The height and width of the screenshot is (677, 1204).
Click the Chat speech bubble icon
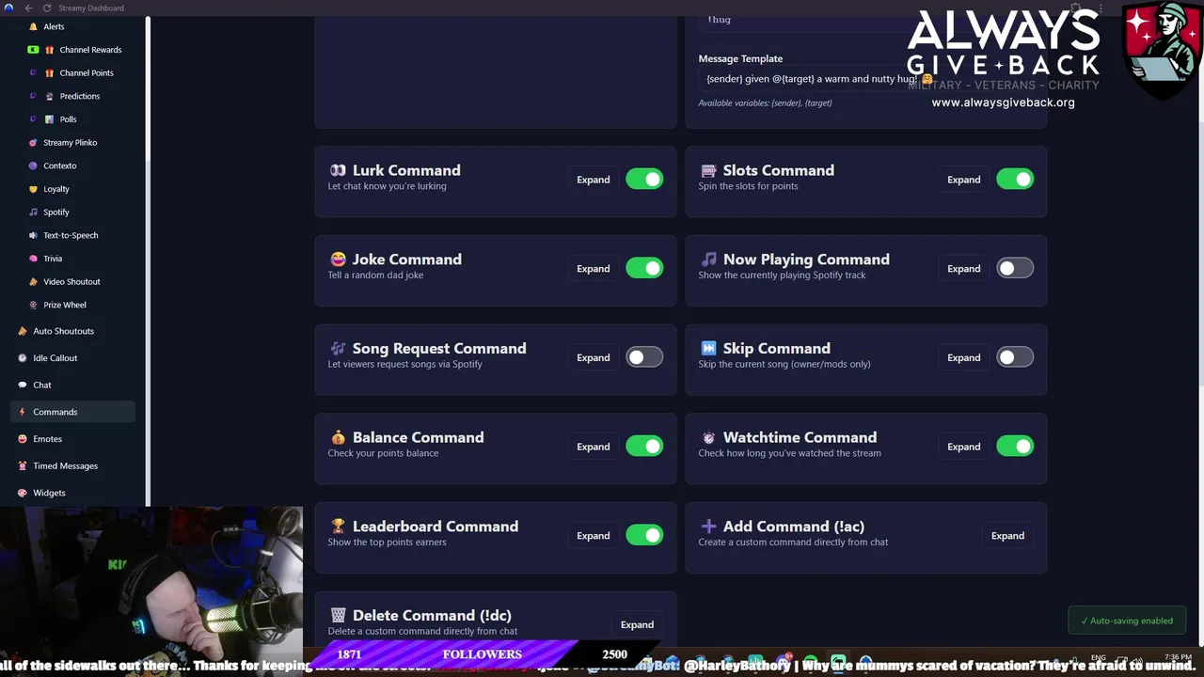pyautogui.click(x=23, y=385)
